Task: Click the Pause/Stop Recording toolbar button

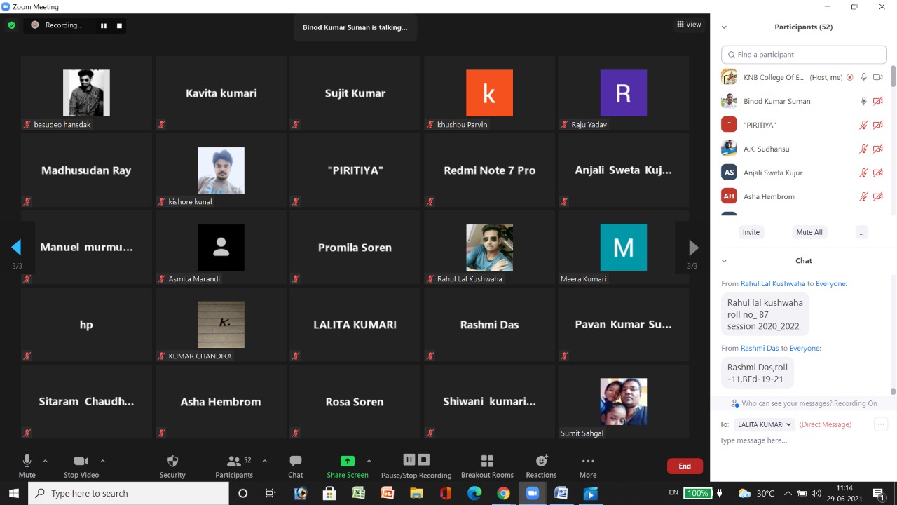Action: 416,466
